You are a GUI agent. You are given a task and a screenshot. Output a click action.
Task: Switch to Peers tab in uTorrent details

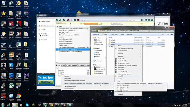point(69,65)
